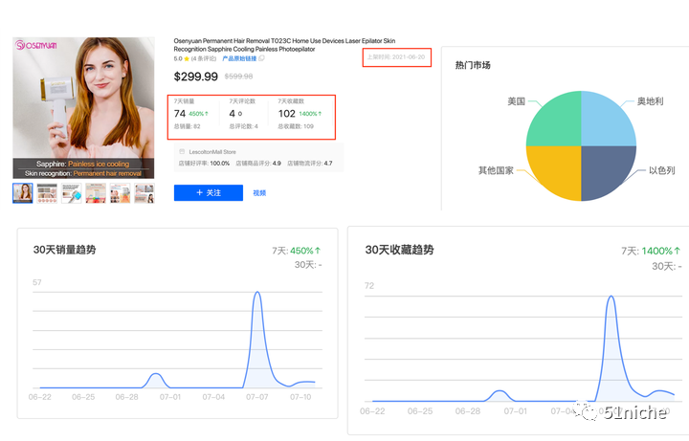Click the 其他国家 pie chart label
Viewport: 689px width, 441px height.
pos(496,170)
